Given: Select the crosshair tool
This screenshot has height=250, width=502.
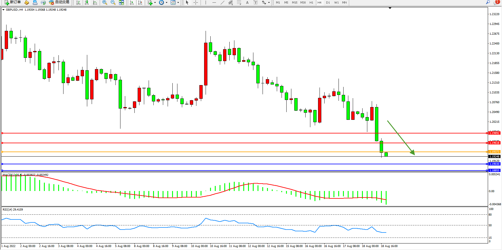Looking at the screenshot, I should pyautogui.click(x=196, y=2).
